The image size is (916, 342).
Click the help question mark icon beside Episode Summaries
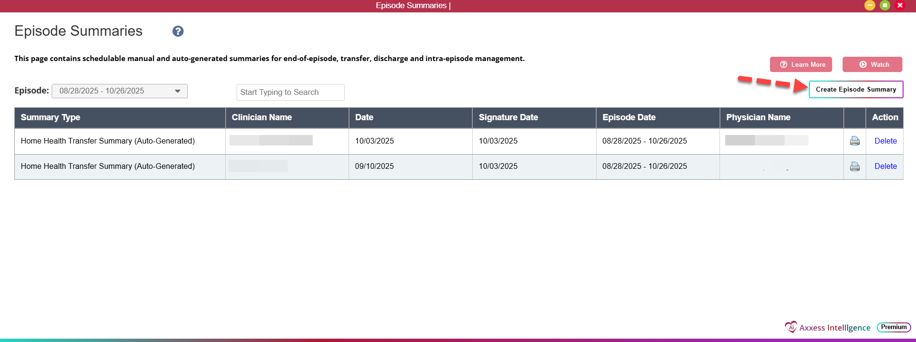pos(178,31)
